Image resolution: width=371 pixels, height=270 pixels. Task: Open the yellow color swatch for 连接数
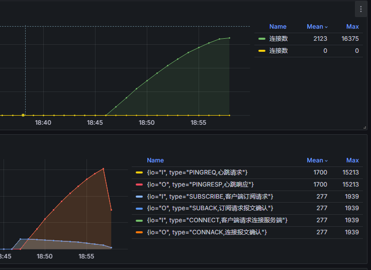[262, 51]
